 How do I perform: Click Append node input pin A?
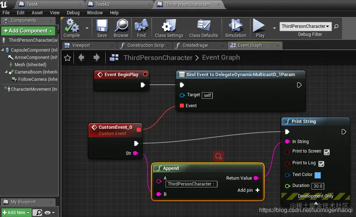click(x=159, y=181)
